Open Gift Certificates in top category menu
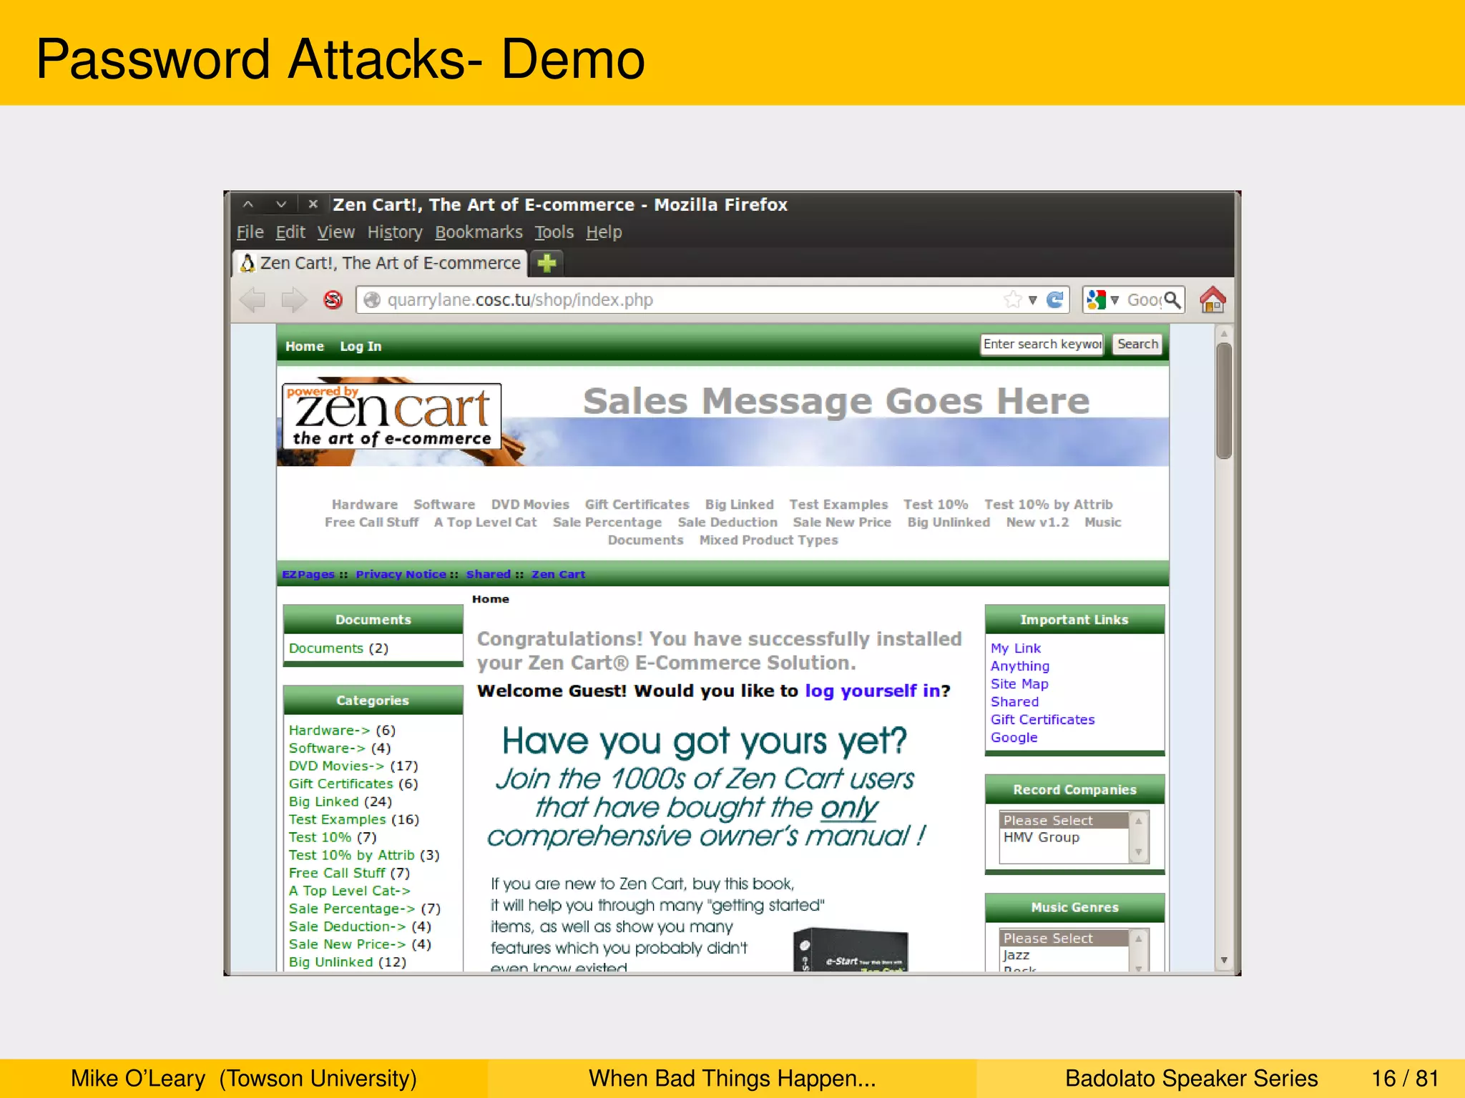Image resolution: width=1465 pixels, height=1098 pixels. [637, 505]
